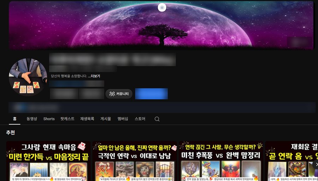Click next arrow on 추천 video carousel
The width and height of the screenshot is (318, 181).
point(316,164)
